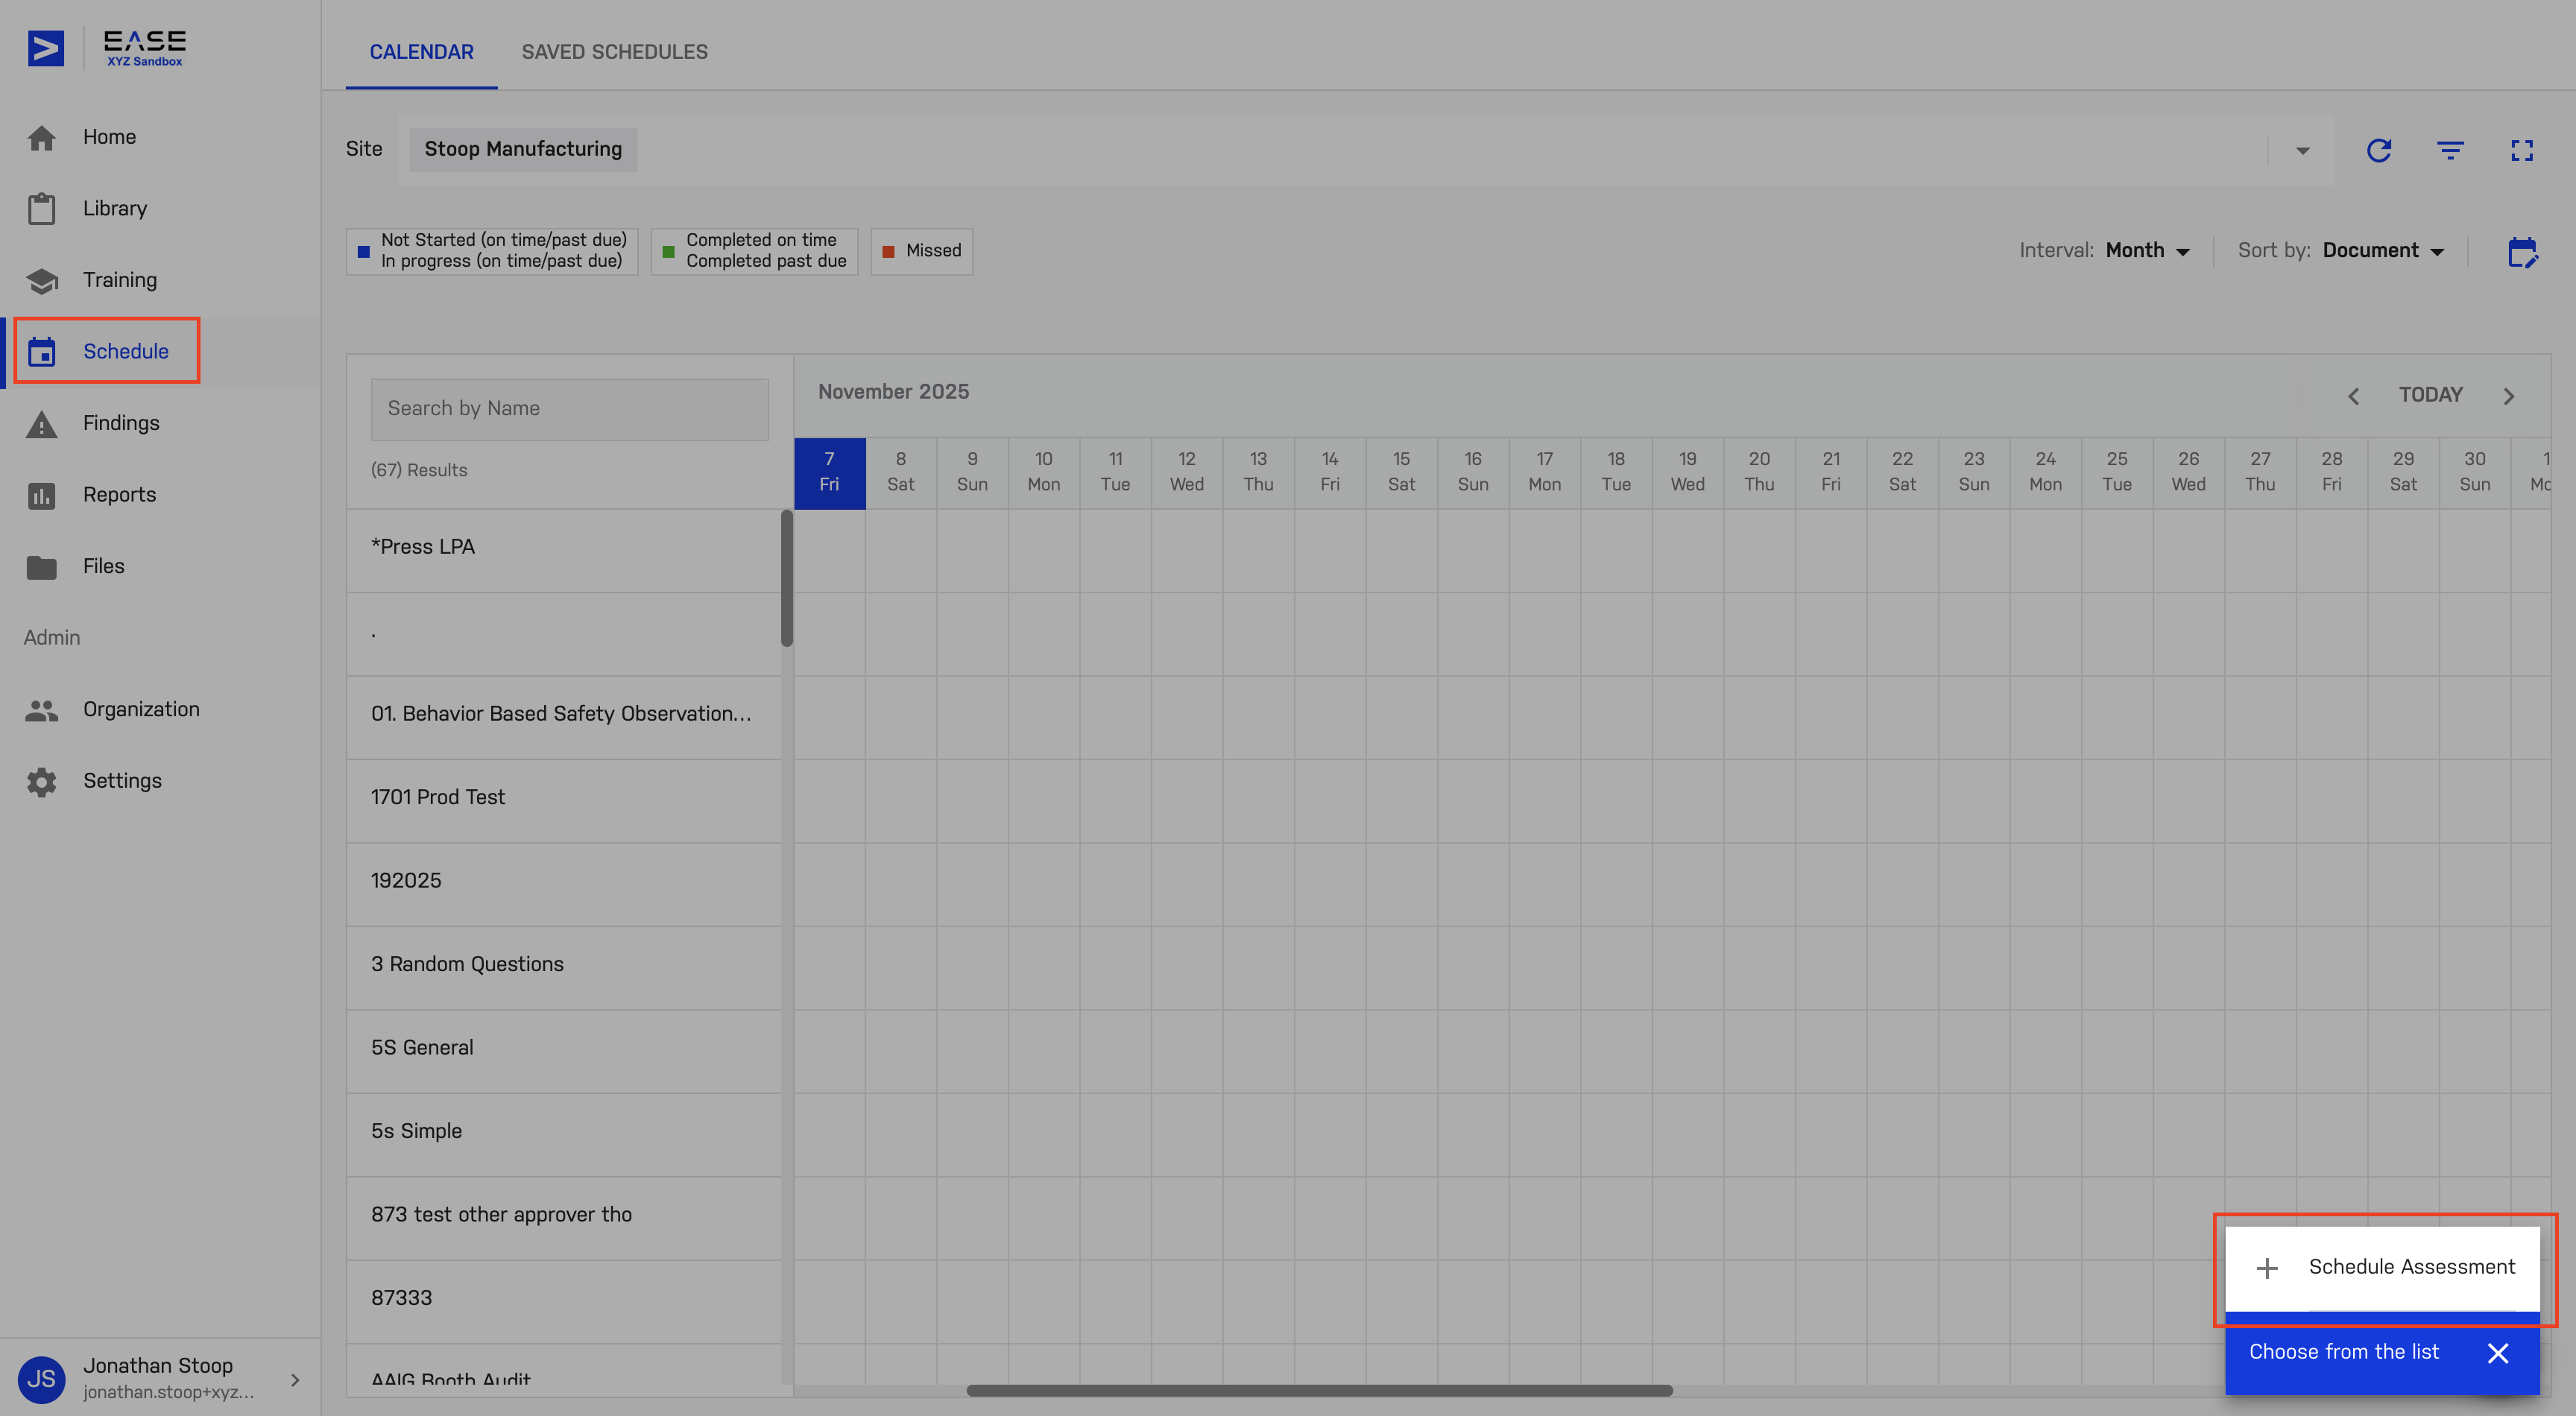
Task: Click the Search by Name field
Action: (x=569, y=408)
